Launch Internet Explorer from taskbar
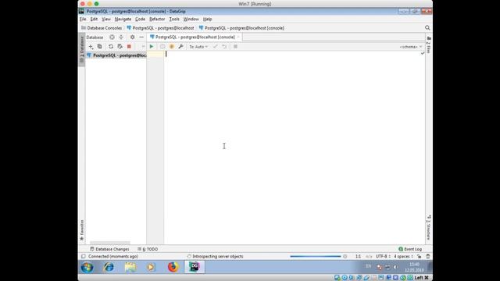This screenshot has width=500, height=281. [109, 267]
